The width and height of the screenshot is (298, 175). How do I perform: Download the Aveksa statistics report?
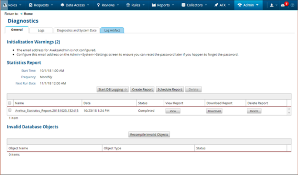pyautogui.click(x=214, y=111)
